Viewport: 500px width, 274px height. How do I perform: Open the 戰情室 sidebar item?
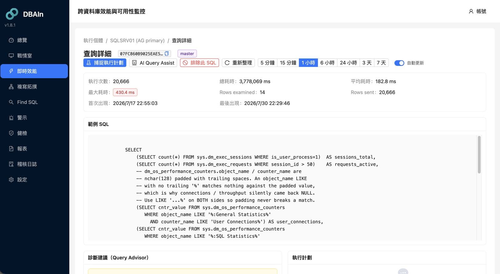pos(34,56)
